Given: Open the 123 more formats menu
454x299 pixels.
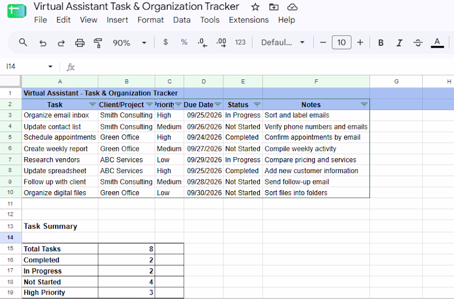Looking at the screenshot, I should point(240,43).
